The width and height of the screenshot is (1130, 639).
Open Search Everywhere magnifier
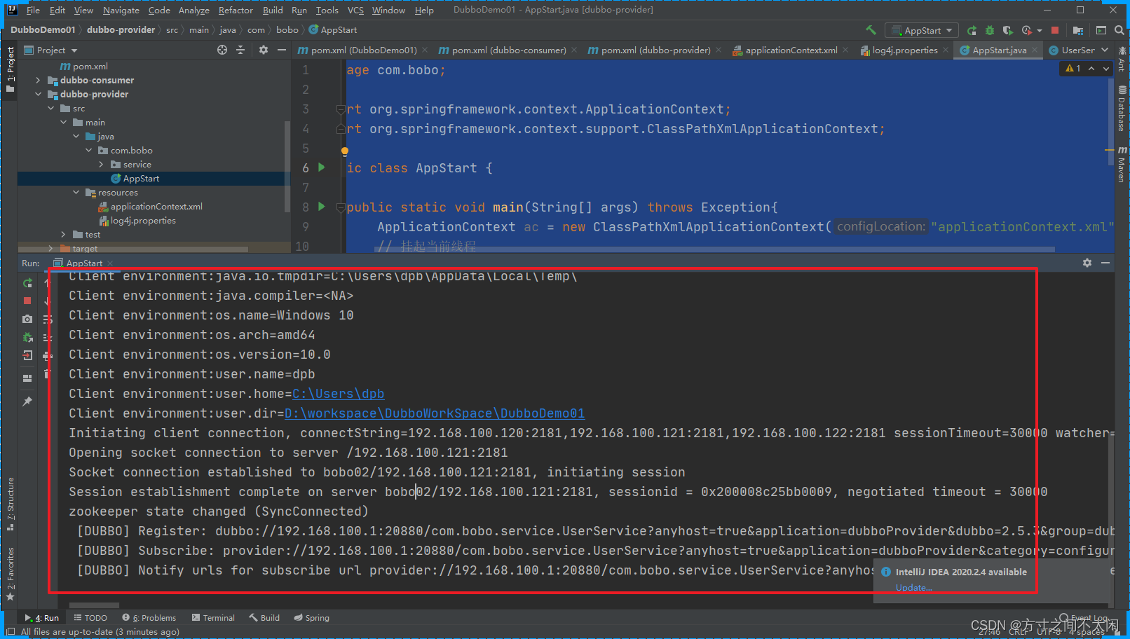click(x=1119, y=30)
